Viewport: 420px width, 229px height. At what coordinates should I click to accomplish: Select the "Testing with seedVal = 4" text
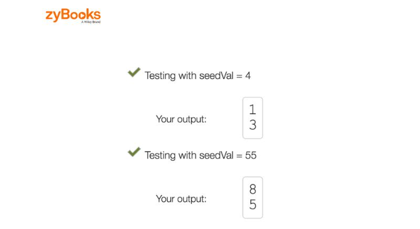click(x=197, y=75)
